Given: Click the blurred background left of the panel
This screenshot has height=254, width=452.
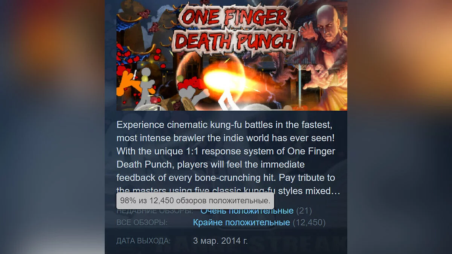Looking at the screenshot, I should coord(52,127).
